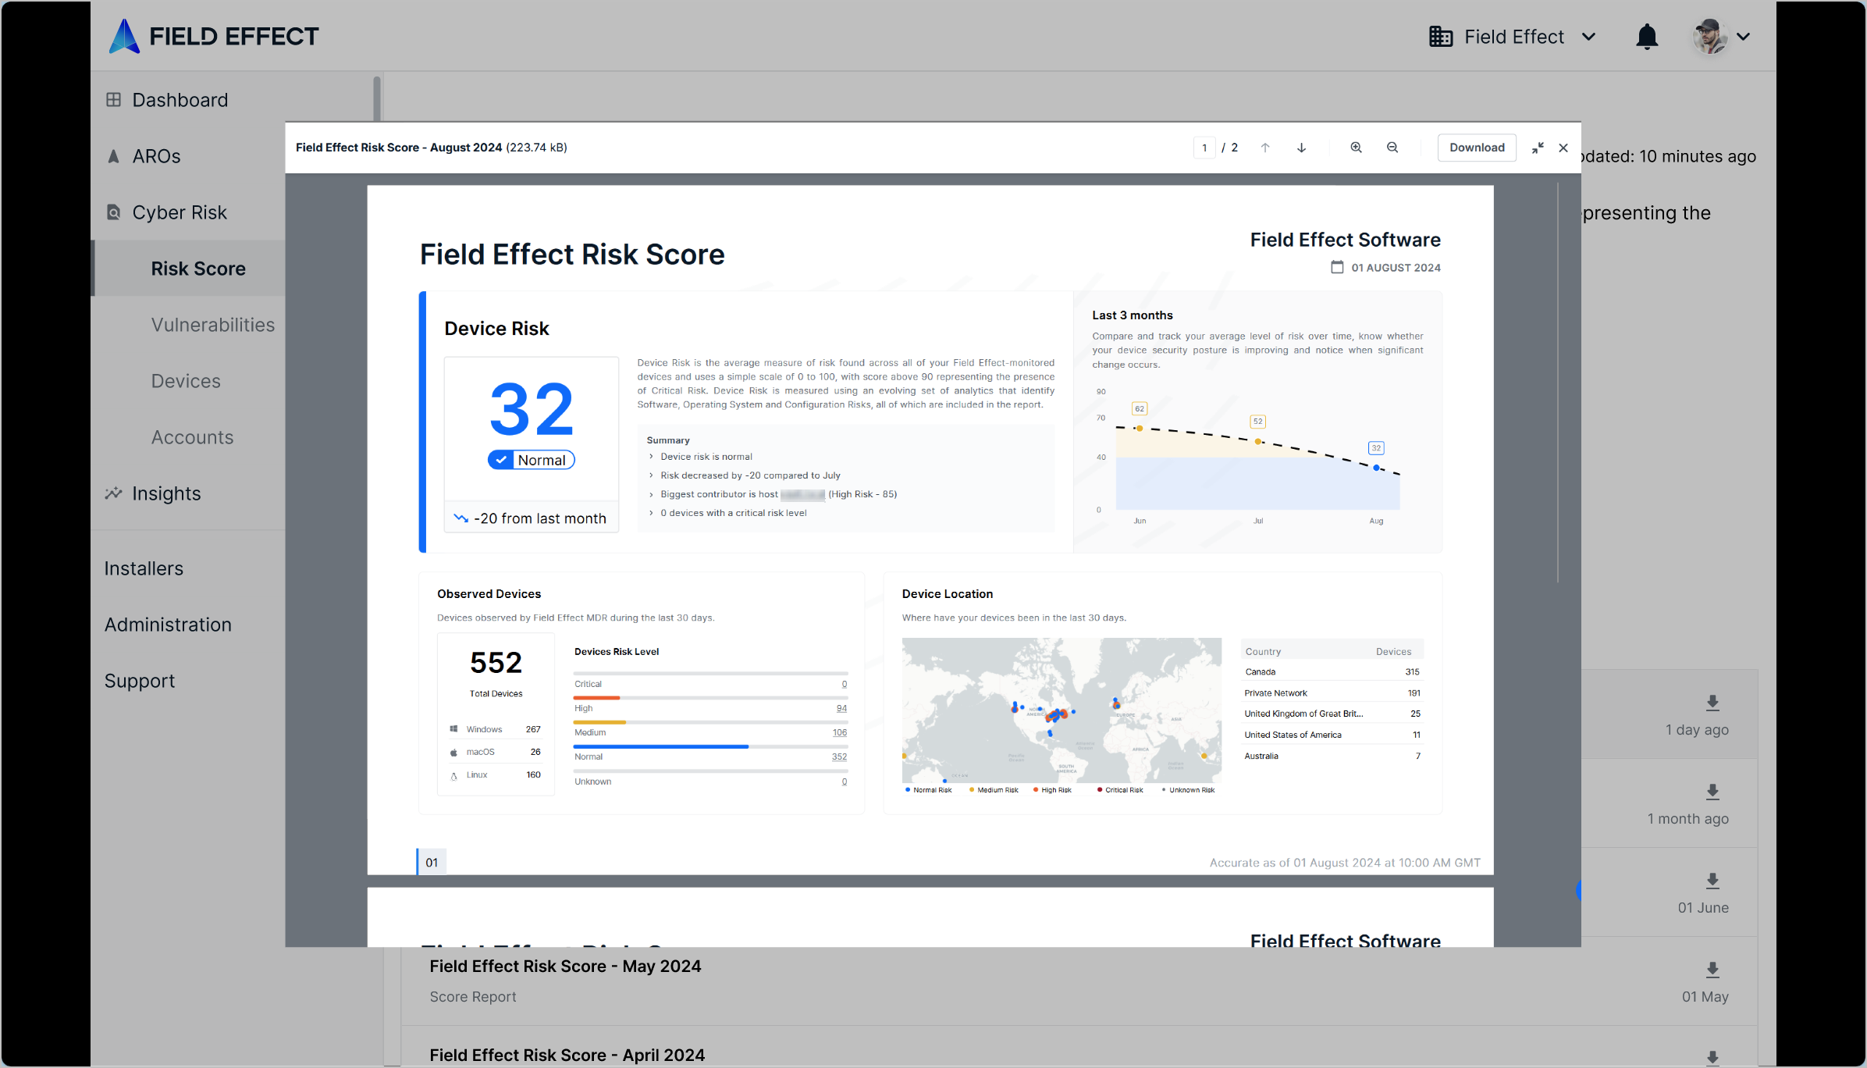The width and height of the screenshot is (1867, 1068).
Task: Go to previous page with up arrow
Action: tap(1265, 148)
